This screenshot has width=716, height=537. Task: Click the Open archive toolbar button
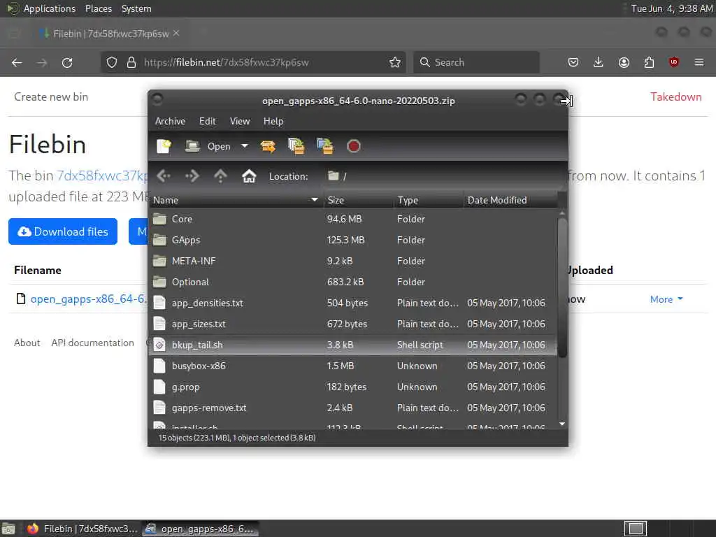point(208,146)
